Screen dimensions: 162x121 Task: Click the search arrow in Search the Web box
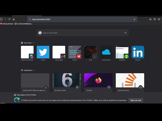tap(125, 33)
